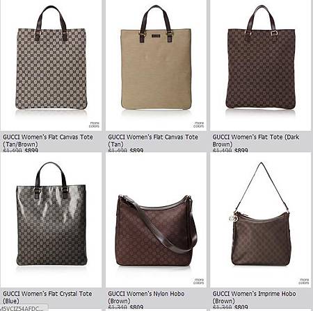The height and width of the screenshot is (311, 313).
Task: Open the brown Nylon Hobo bag image
Action: (156, 230)
